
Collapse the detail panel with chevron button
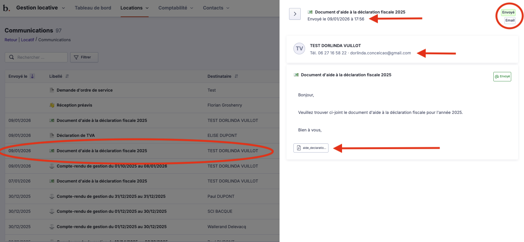point(295,14)
